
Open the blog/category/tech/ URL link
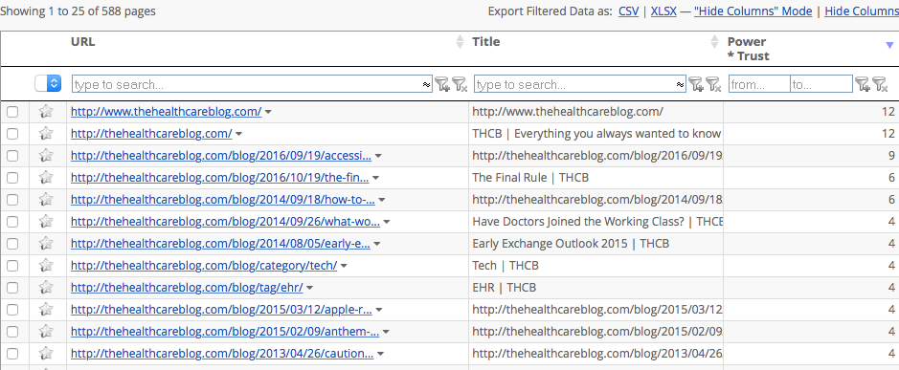204,266
